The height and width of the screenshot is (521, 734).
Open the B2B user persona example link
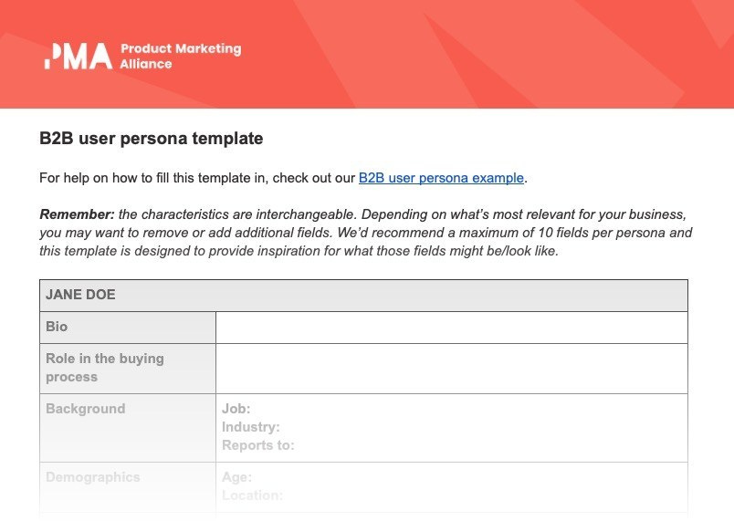(x=441, y=178)
